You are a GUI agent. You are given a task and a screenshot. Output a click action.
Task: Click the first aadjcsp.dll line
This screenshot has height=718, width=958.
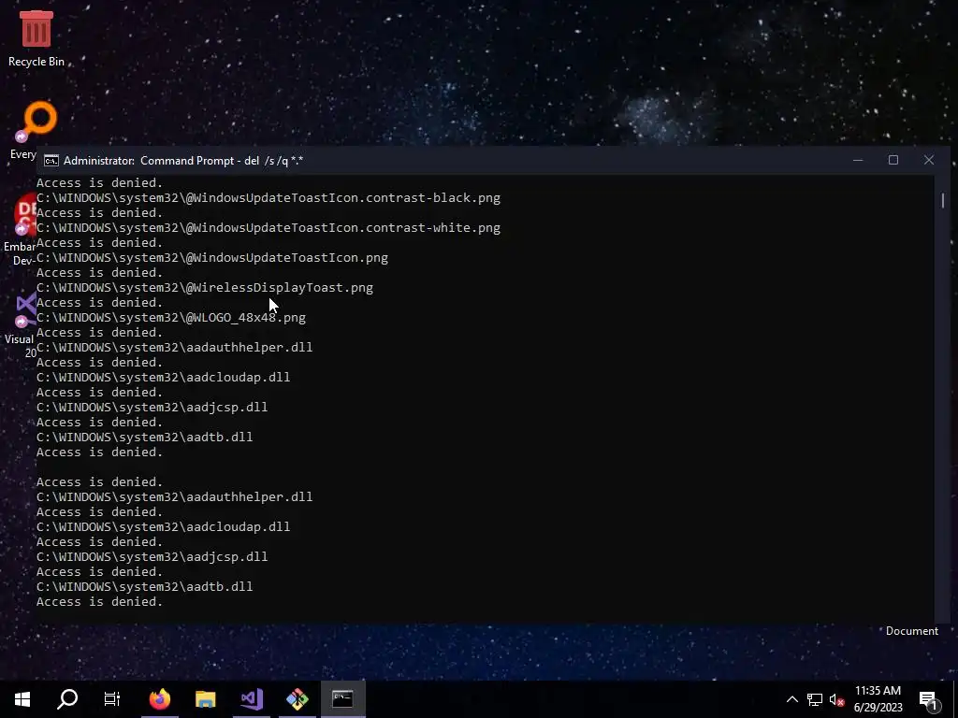coord(152,408)
